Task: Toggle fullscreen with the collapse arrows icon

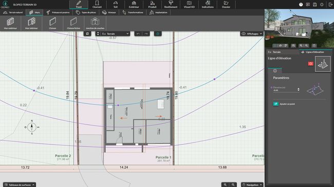Action: point(322,5)
